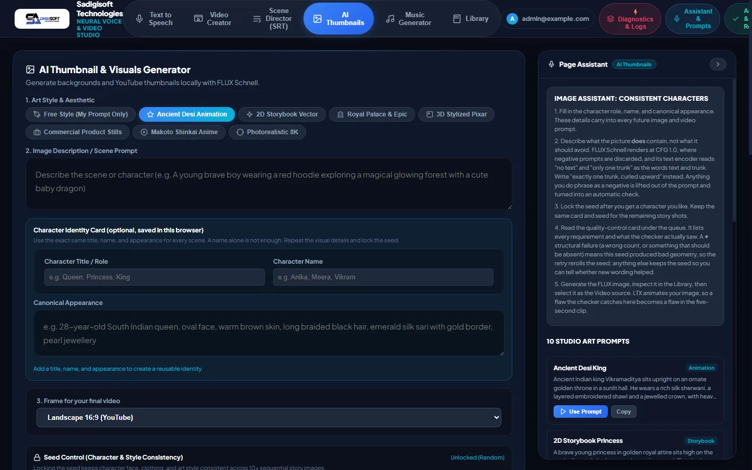The width and height of the screenshot is (752, 470).
Task: Copy the Ancient Desi King prompt
Action: pos(624,412)
